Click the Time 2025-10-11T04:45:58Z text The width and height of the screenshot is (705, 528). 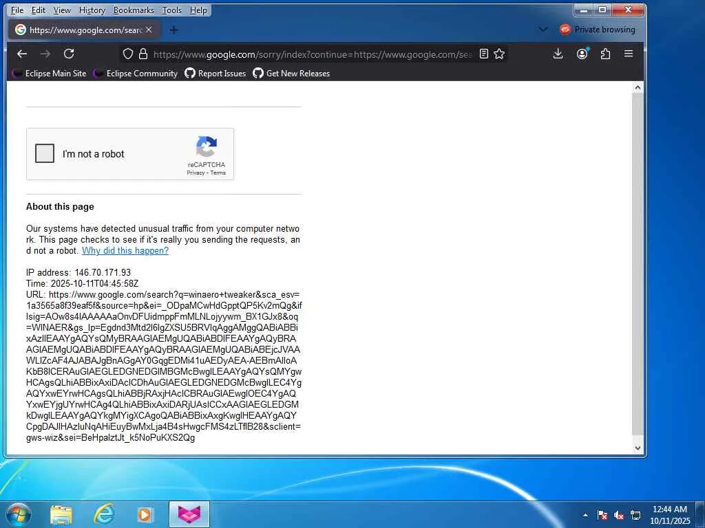pos(83,283)
